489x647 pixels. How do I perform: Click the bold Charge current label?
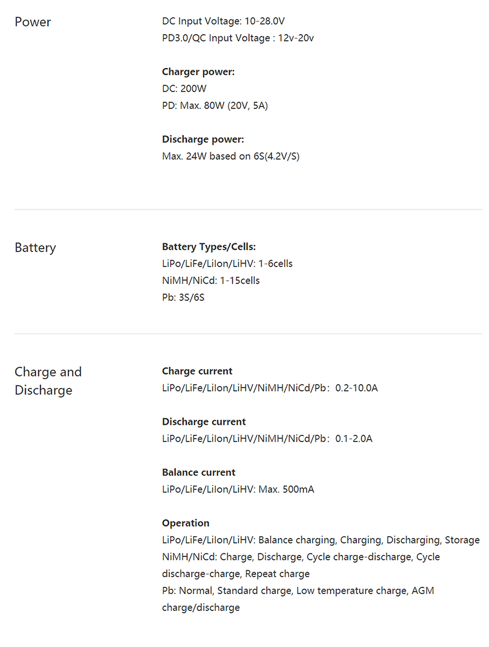tap(197, 371)
